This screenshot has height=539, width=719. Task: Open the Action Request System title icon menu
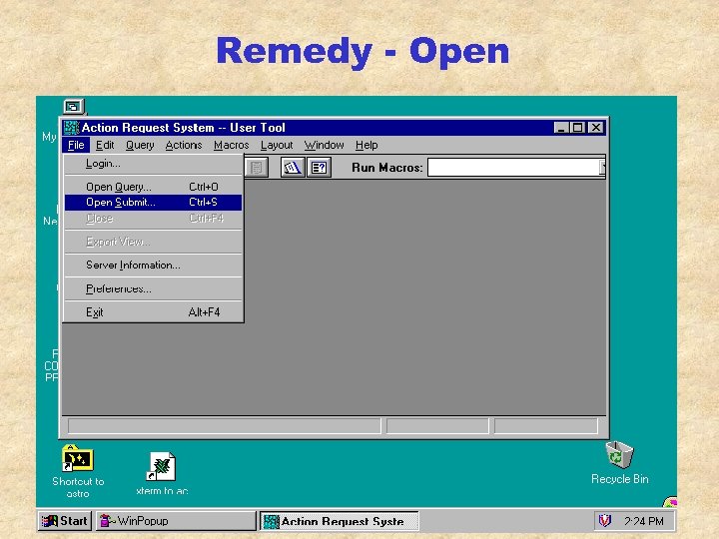[71, 128]
